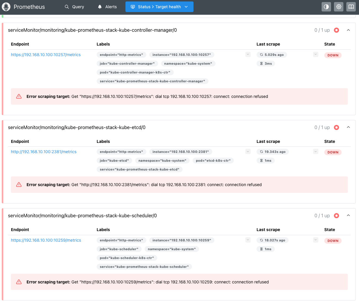Click the instance="192.168.10.100:2381" label

tap(181, 152)
